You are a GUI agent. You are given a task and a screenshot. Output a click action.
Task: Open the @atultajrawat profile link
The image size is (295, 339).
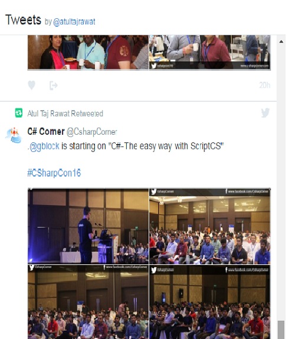[74, 22]
